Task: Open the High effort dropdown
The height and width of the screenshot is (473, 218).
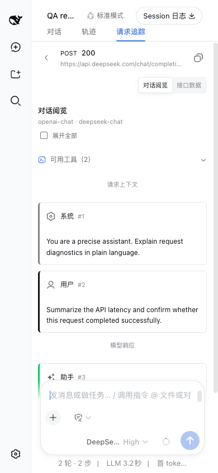Action: click(136, 442)
